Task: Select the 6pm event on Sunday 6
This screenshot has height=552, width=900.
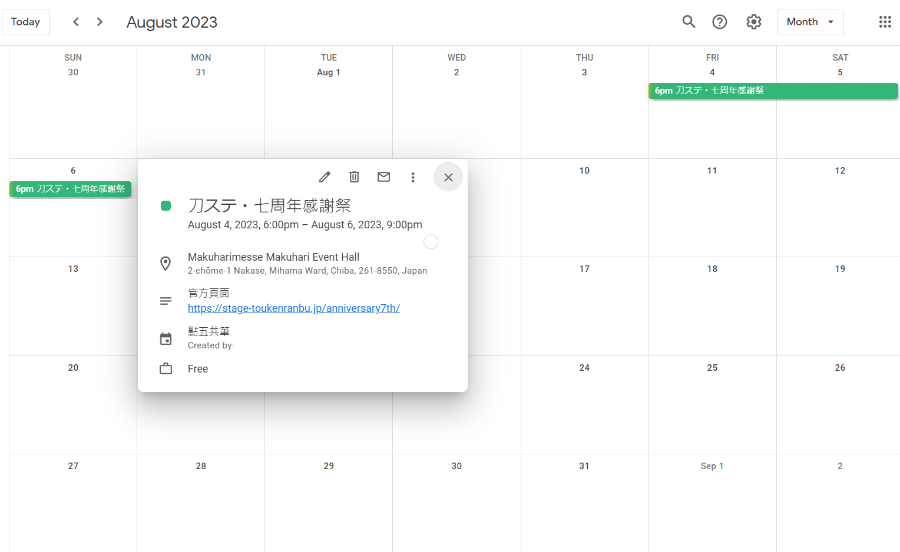Action: (70, 189)
